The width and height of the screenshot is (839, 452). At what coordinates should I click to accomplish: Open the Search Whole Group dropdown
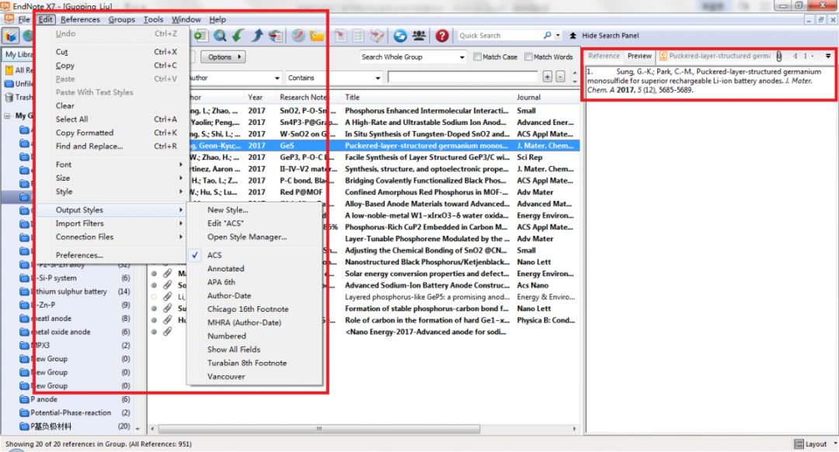click(413, 57)
